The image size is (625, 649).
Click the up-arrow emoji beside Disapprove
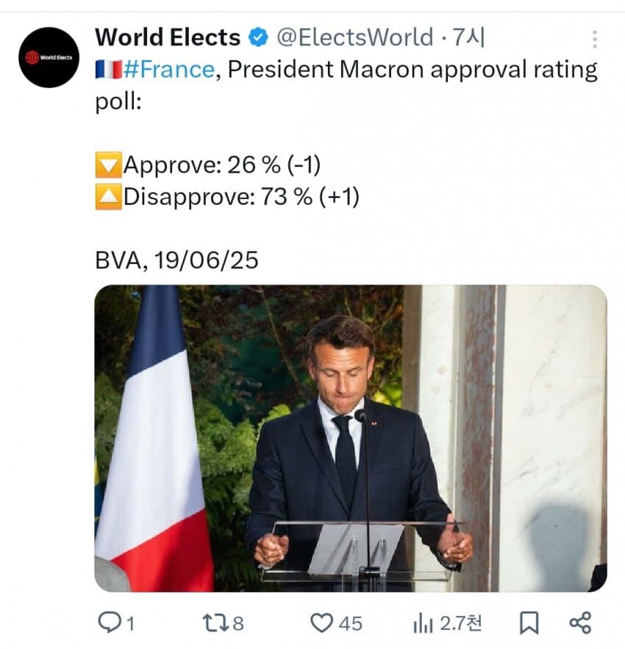tap(109, 196)
